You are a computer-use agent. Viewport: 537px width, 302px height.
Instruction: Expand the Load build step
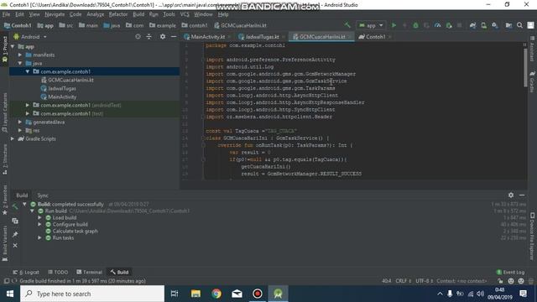click(39, 218)
